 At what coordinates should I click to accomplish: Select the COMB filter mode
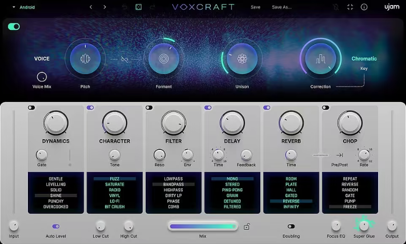tap(174, 207)
